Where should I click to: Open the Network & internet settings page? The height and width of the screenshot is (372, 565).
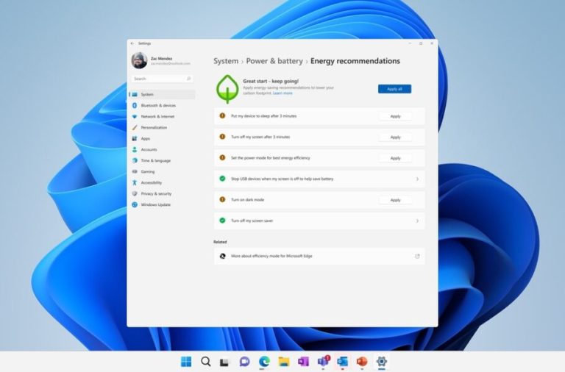[x=157, y=116]
